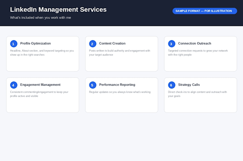
Task: Click the number 2 circle badge
Action: coord(93,44)
